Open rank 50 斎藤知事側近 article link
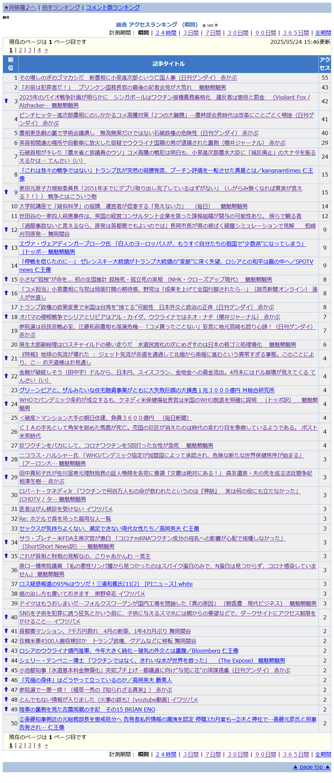This screenshot has height=783, width=334. click(x=168, y=723)
